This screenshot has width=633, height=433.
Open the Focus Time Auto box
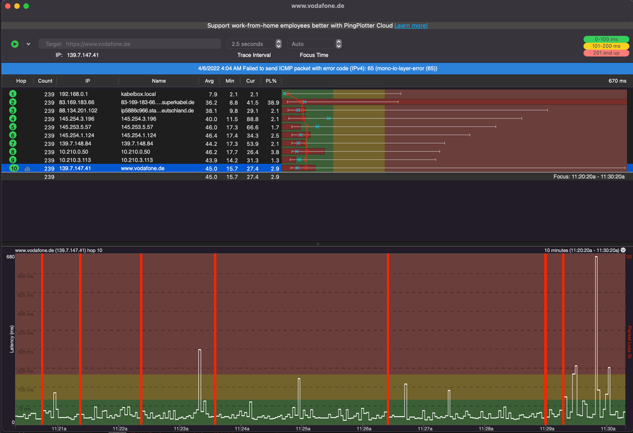(311, 44)
